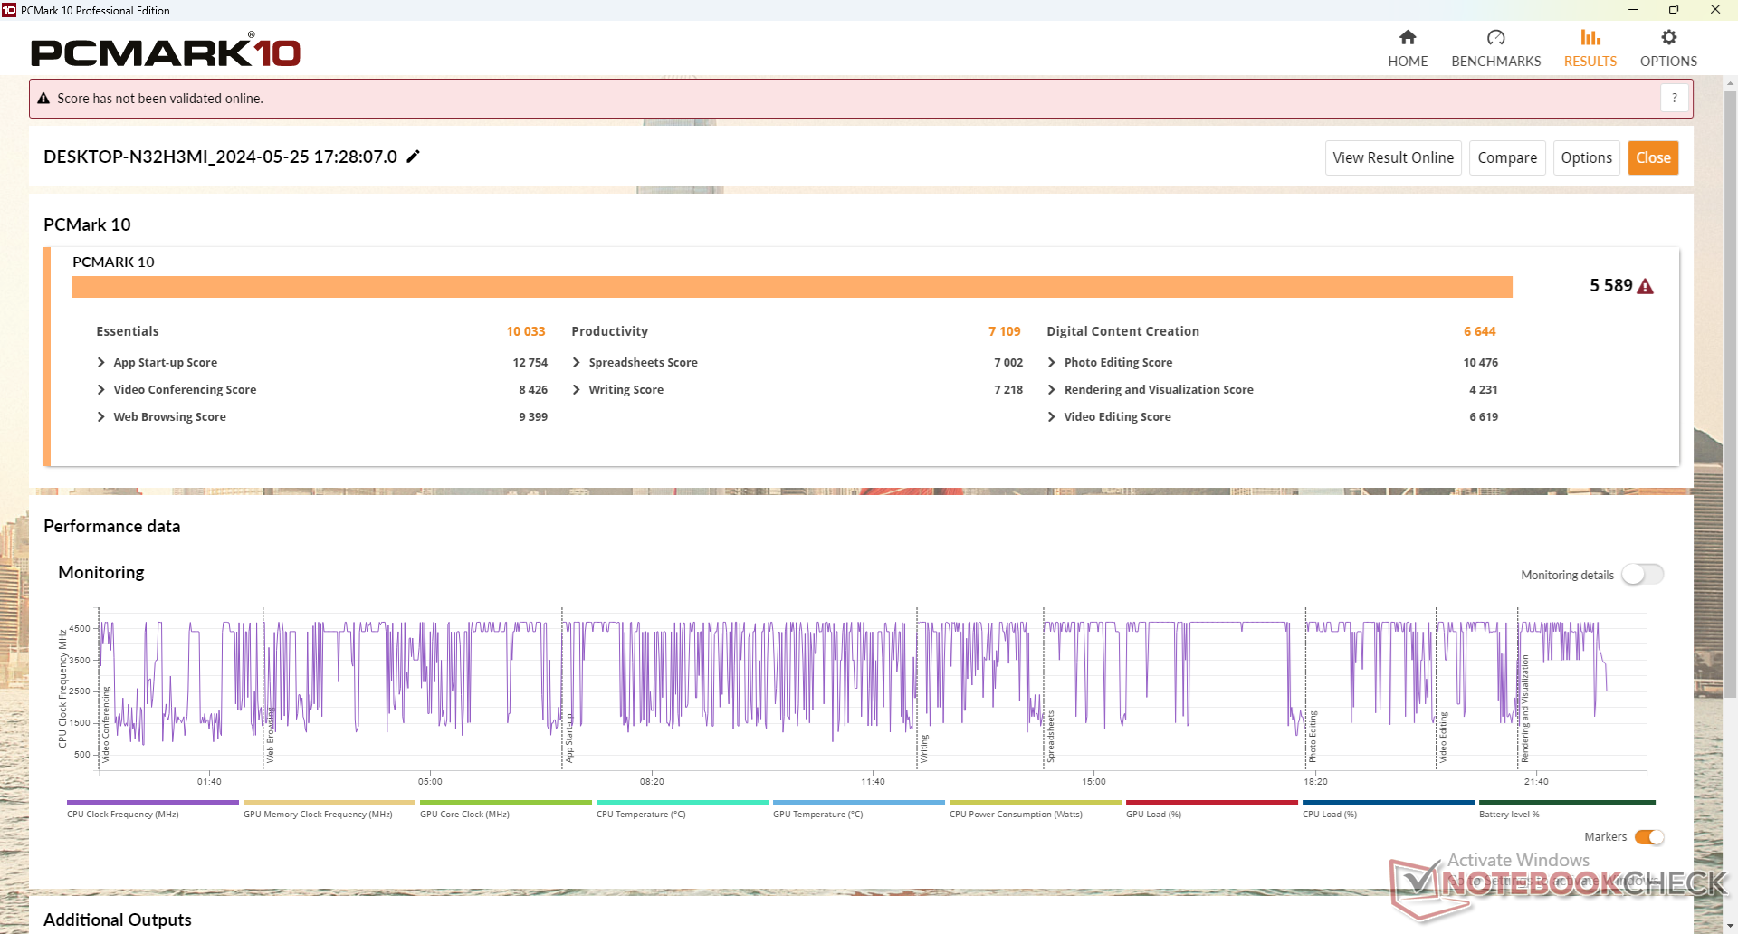This screenshot has width=1738, height=934.
Task: Toggle the Monitoring details switch
Action: click(x=1642, y=575)
